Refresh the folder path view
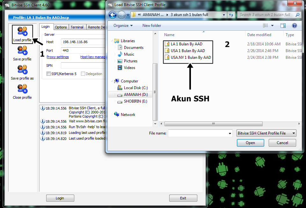This screenshot has width=306, height=208. click(231, 15)
